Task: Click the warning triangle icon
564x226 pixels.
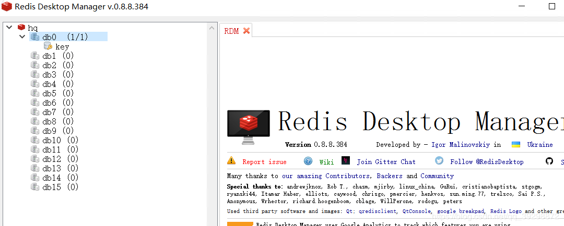Action: coord(231,160)
